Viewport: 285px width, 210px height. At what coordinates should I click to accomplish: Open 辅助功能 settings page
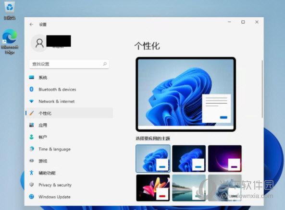pos(69,173)
